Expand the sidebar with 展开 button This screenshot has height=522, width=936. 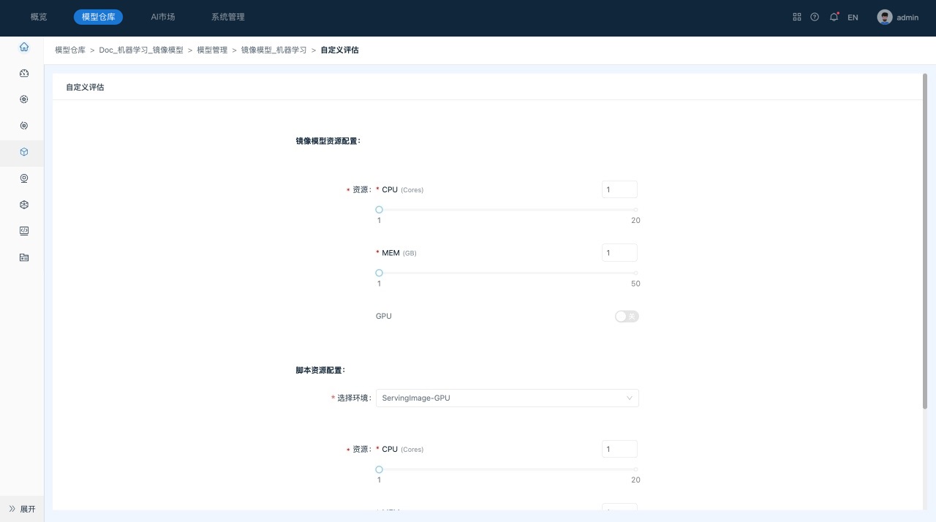click(22, 509)
